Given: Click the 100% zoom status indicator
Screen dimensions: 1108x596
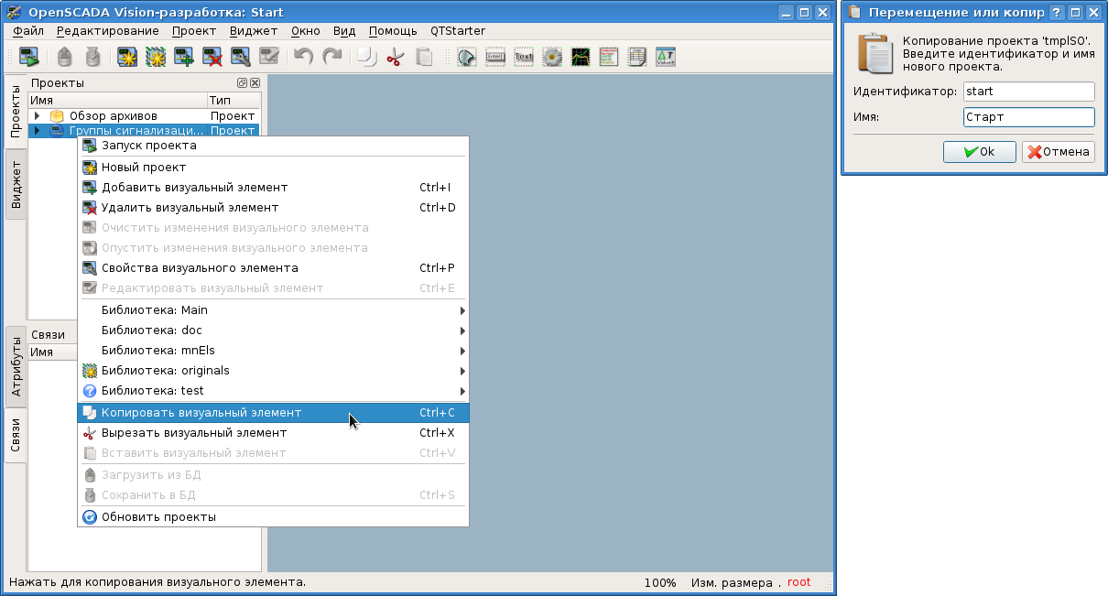Looking at the screenshot, I should coord(660,582).
